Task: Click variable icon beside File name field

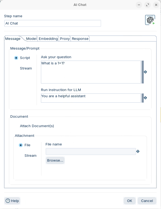Action: tap(138, 151)
